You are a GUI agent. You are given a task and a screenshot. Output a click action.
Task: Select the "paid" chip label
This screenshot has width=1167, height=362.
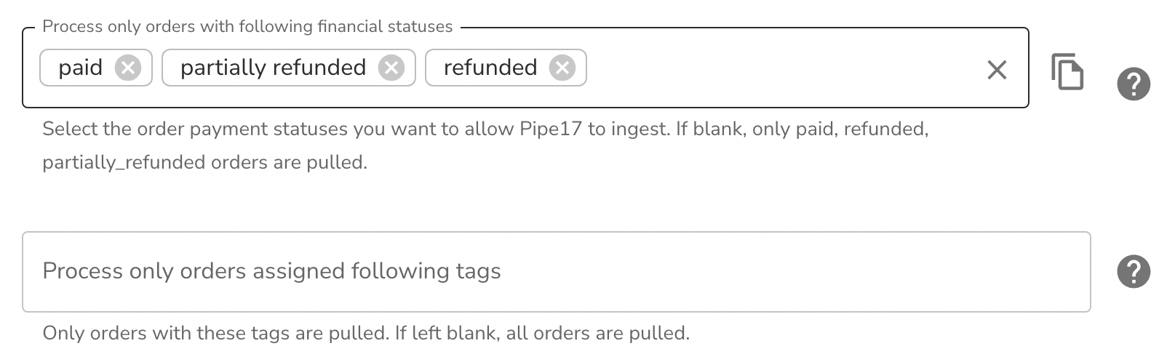pyautogui.click(x=81, y=68)
